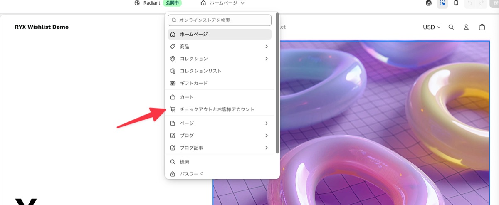This screenshot has width=499, height=205.
Task: Click the home icon beside the top bar ホームページ
Action: click(203, 3)
